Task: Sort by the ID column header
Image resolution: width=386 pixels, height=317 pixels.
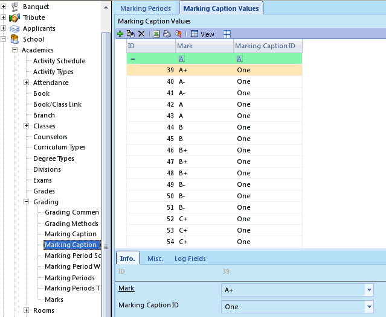Action: tap(151, 46)
